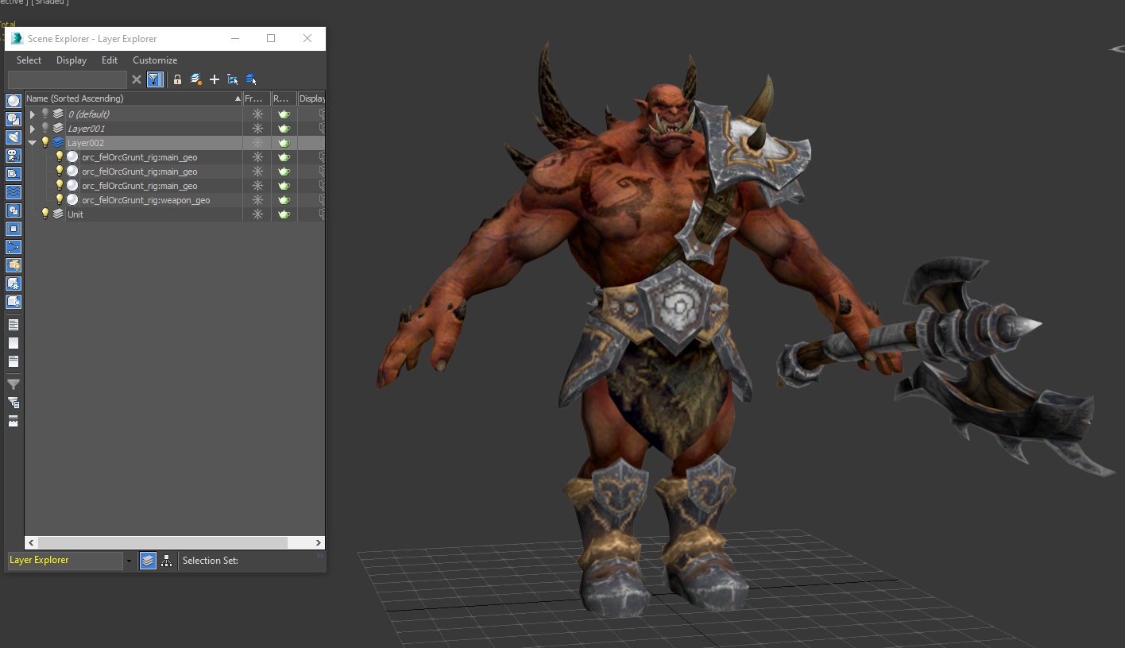
Task: Switch to Sort by Layer view icon
Action: (148, 561)
